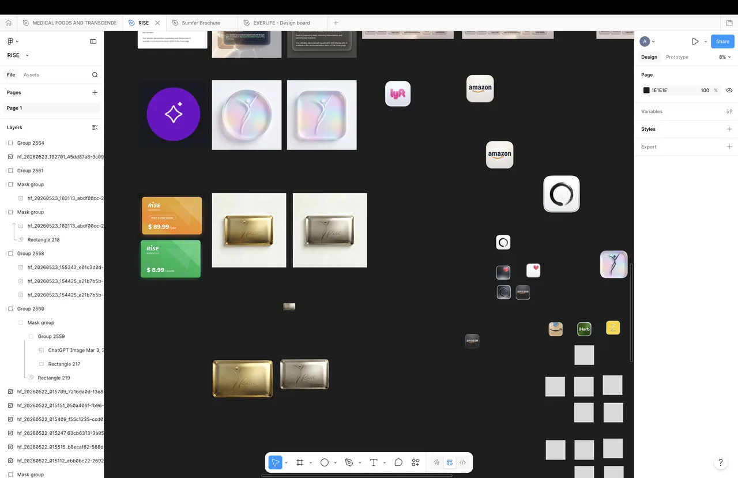Open the Actions tool in the toolbar
This screenshot has height=478, width=738.
[x=416, y=462]
